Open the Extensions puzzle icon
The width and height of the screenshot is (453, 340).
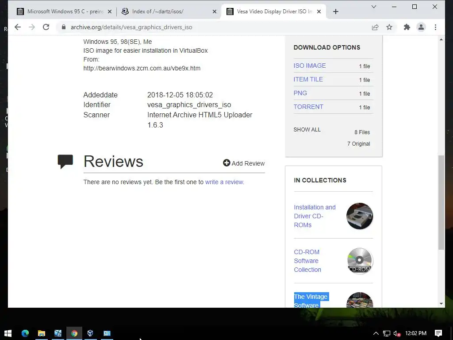(407, 27)
